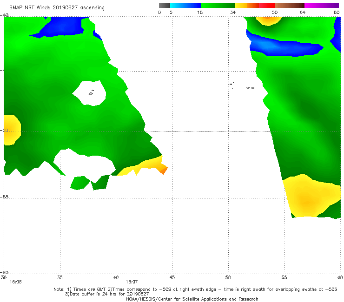This screenshot has height=302, width=344.
Task: Click the longitude axis label "45"
Action: [172, 277]
